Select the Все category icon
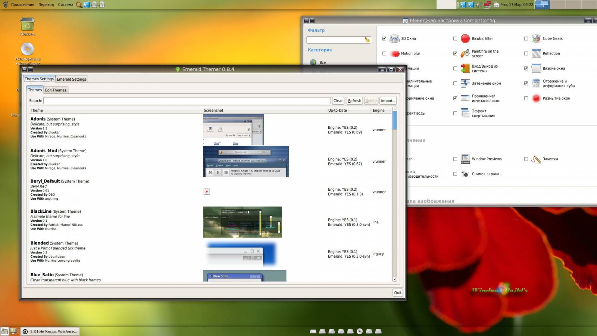The image size is (597, 336). (x=313, y=62)
